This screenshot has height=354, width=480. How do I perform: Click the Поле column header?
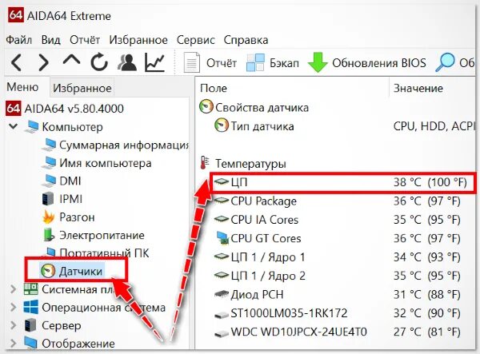[x=214, y=88]
